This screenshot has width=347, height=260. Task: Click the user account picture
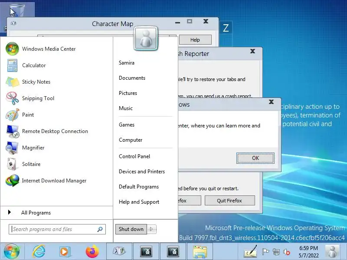[x=146, y=39]
